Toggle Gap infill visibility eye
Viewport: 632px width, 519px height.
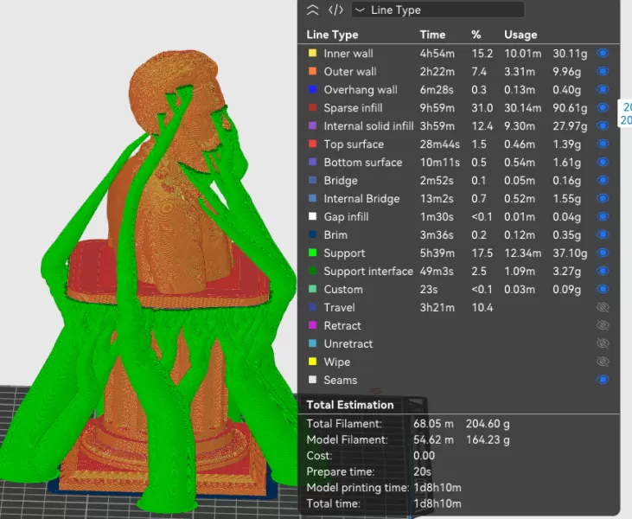[603, 216]
